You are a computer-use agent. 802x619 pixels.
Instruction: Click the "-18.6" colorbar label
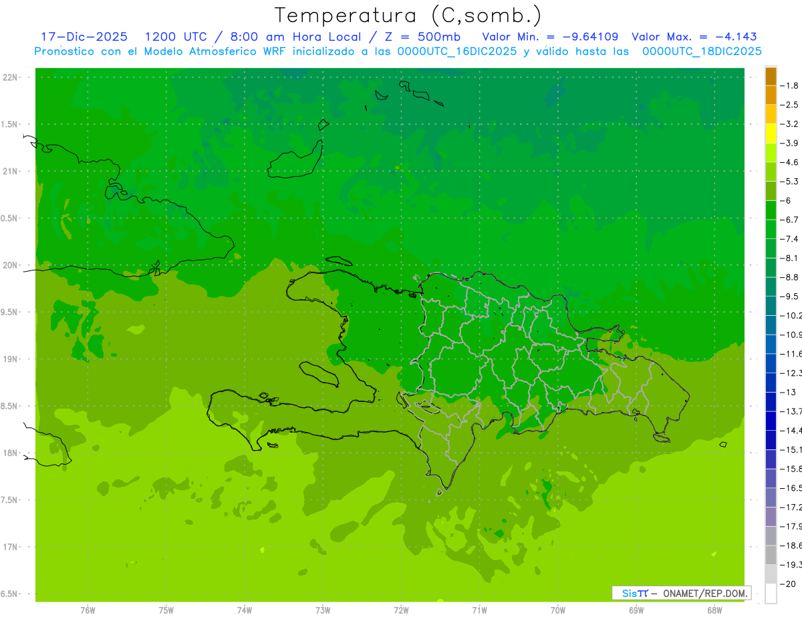coord(791,546)
